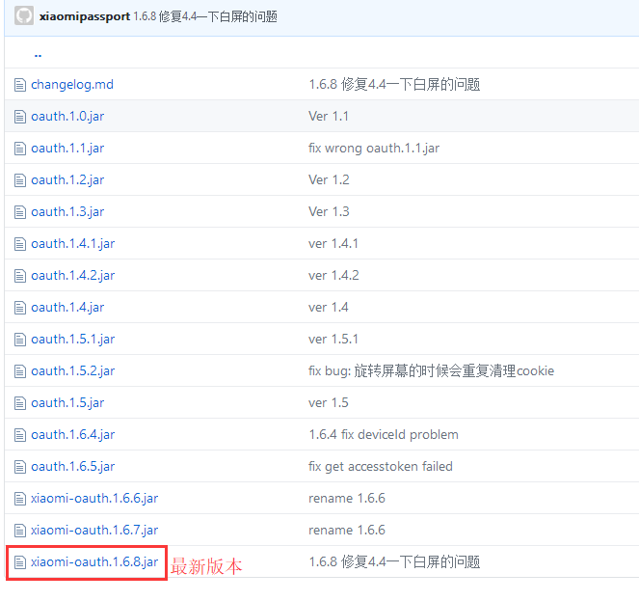This screenshot has width=639, height=601.
Task: Open the 'Ver 1.1' commit message
Action: (x=329, y=117)
